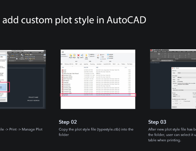The image size is (196, 151).
Task: Click the Step 03 heading
Action: [x=157, y=122]
